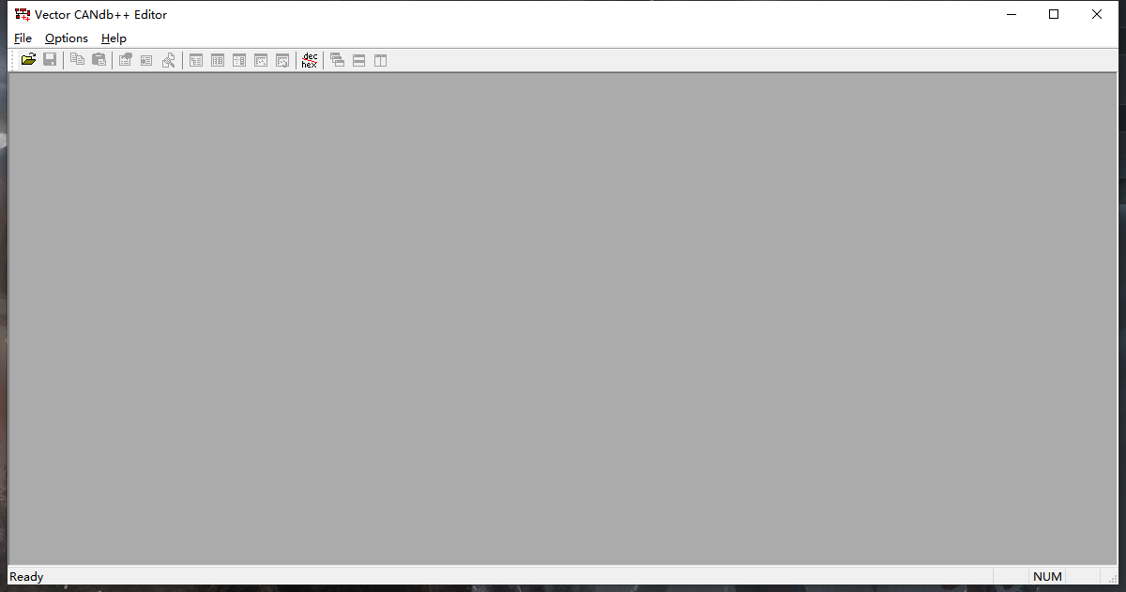The image size is (1126, 592).
Task: Click the NUM indicator in status bar
Action: [1047, 577]
